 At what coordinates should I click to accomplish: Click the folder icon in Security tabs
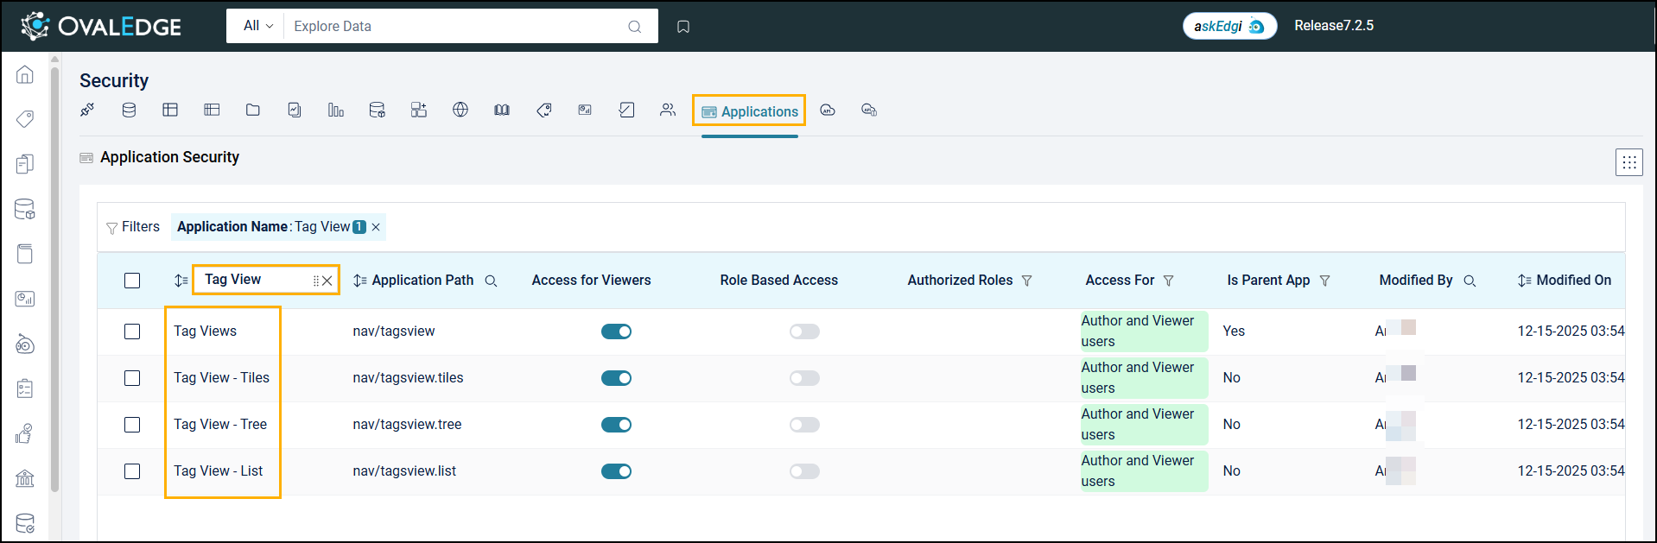pos(253,110)
